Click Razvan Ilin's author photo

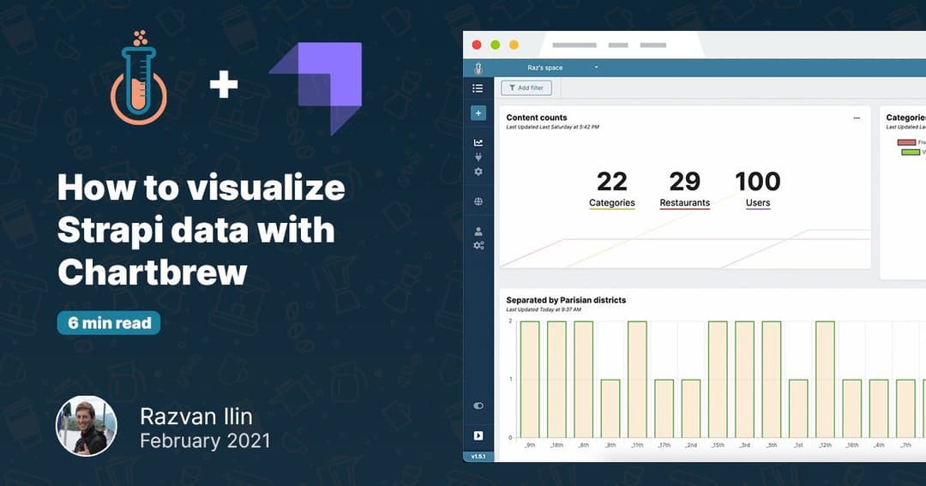(87, 426)
